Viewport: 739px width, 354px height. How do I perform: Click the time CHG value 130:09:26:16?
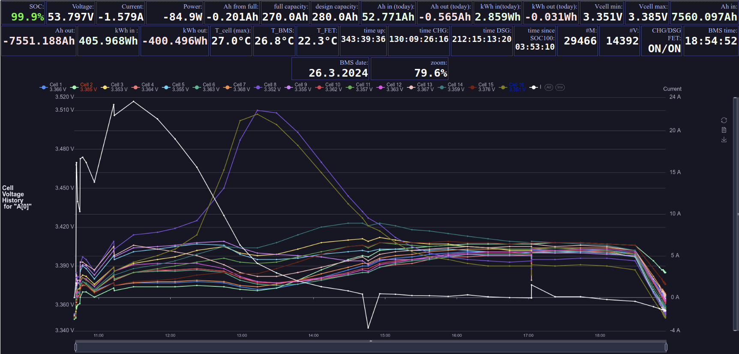419,39
